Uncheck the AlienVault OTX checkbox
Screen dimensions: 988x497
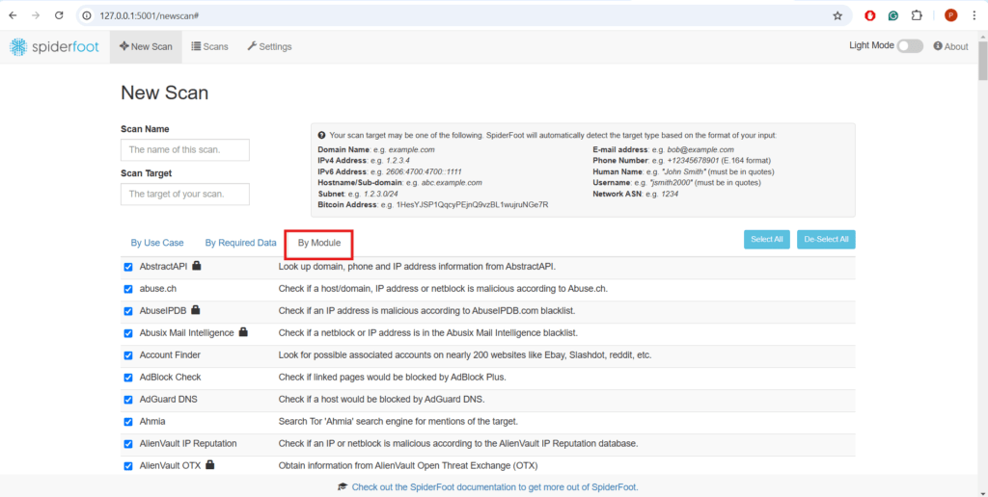coord(128,466)
